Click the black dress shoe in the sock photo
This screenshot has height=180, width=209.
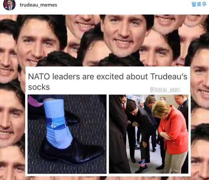click(71, 152)
